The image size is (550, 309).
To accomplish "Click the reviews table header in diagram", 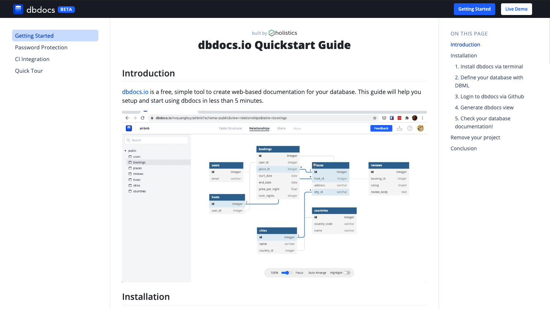I will click(389, 165).
